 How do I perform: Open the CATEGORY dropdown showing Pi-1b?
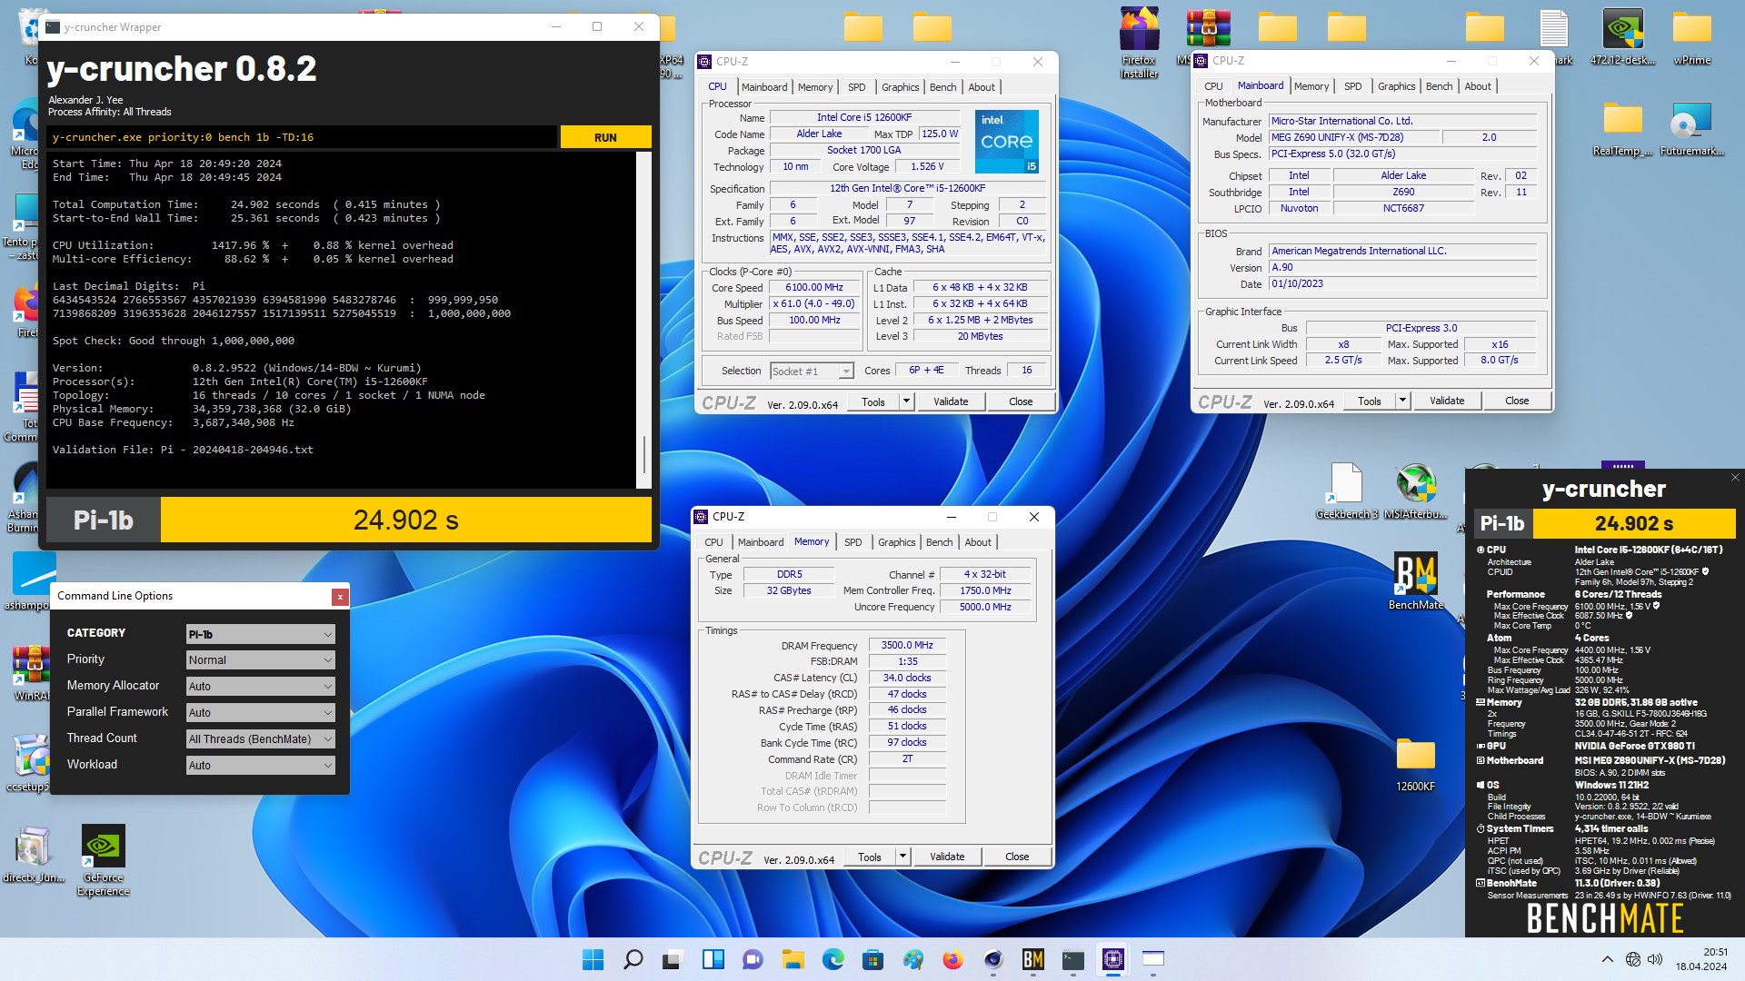(x=260, y=634)
